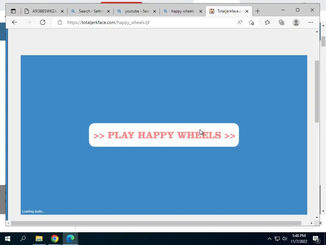Close the youtube search tab

coord(154,11)
